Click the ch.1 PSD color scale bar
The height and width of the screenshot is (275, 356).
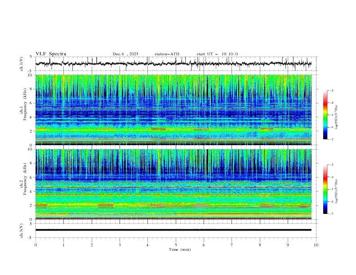325,115
